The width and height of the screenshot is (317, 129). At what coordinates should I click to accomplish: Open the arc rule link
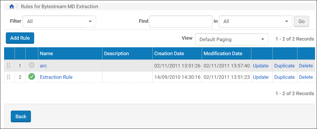(43, 66)
